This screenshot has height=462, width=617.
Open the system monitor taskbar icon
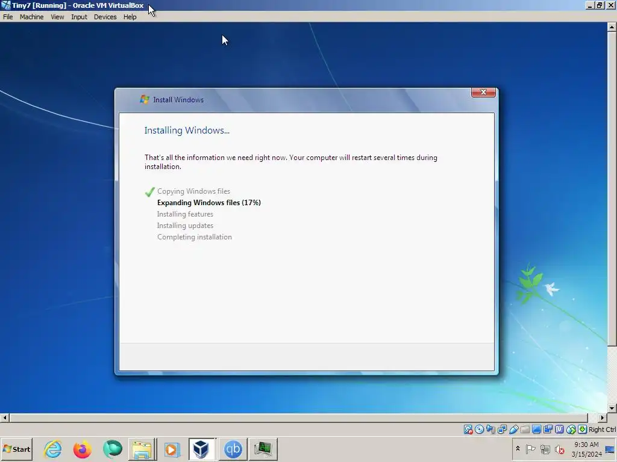point(263,449)
